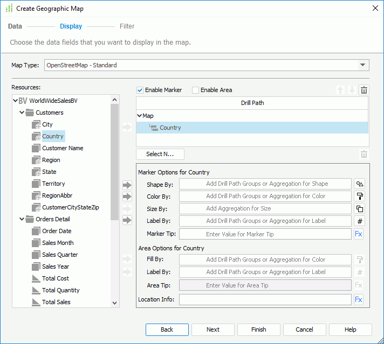Click the add-to-drill-path arrow beside Country row
This screenshot has height=344, width=384.
pos(127,127)
